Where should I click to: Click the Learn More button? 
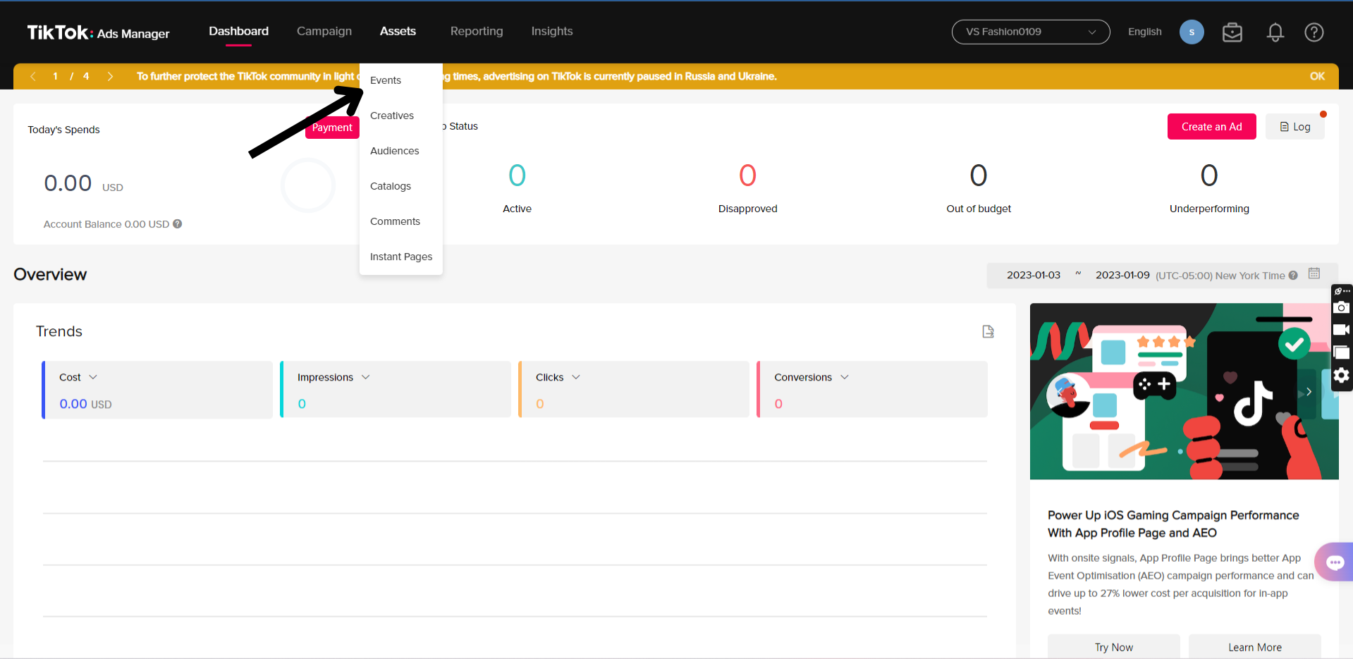(1254, 647)
